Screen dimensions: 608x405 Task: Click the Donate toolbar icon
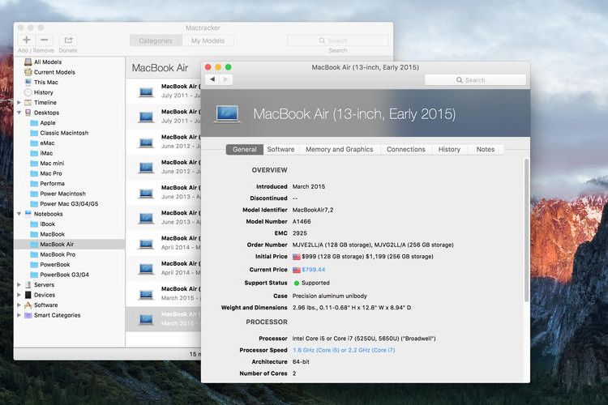[68, 40]
